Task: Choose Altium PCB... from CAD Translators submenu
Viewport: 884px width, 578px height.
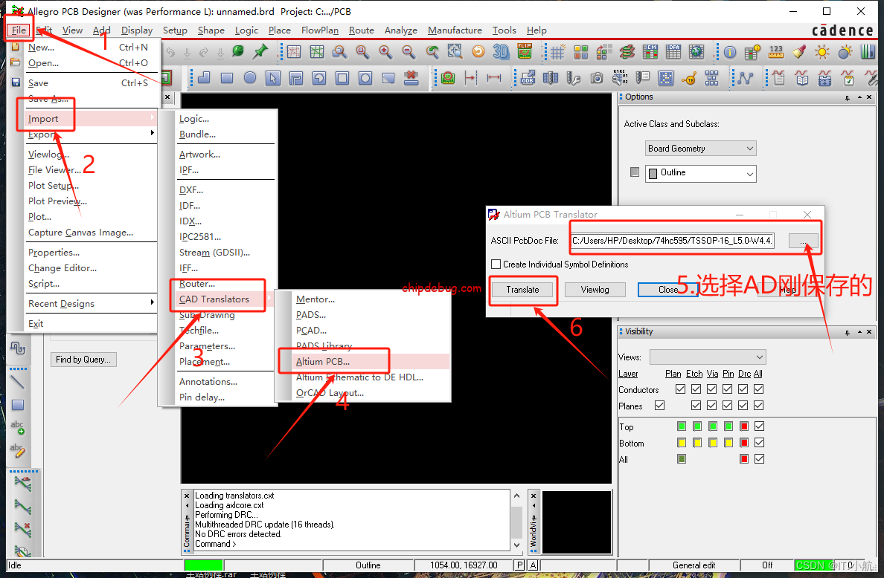Action: pyautogui.click(x=323, y=362)
